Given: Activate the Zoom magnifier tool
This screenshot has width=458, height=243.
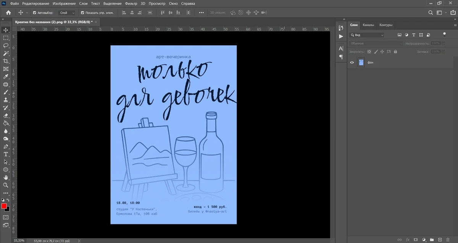Looking at the screenshot, I should tap(6, 185).
